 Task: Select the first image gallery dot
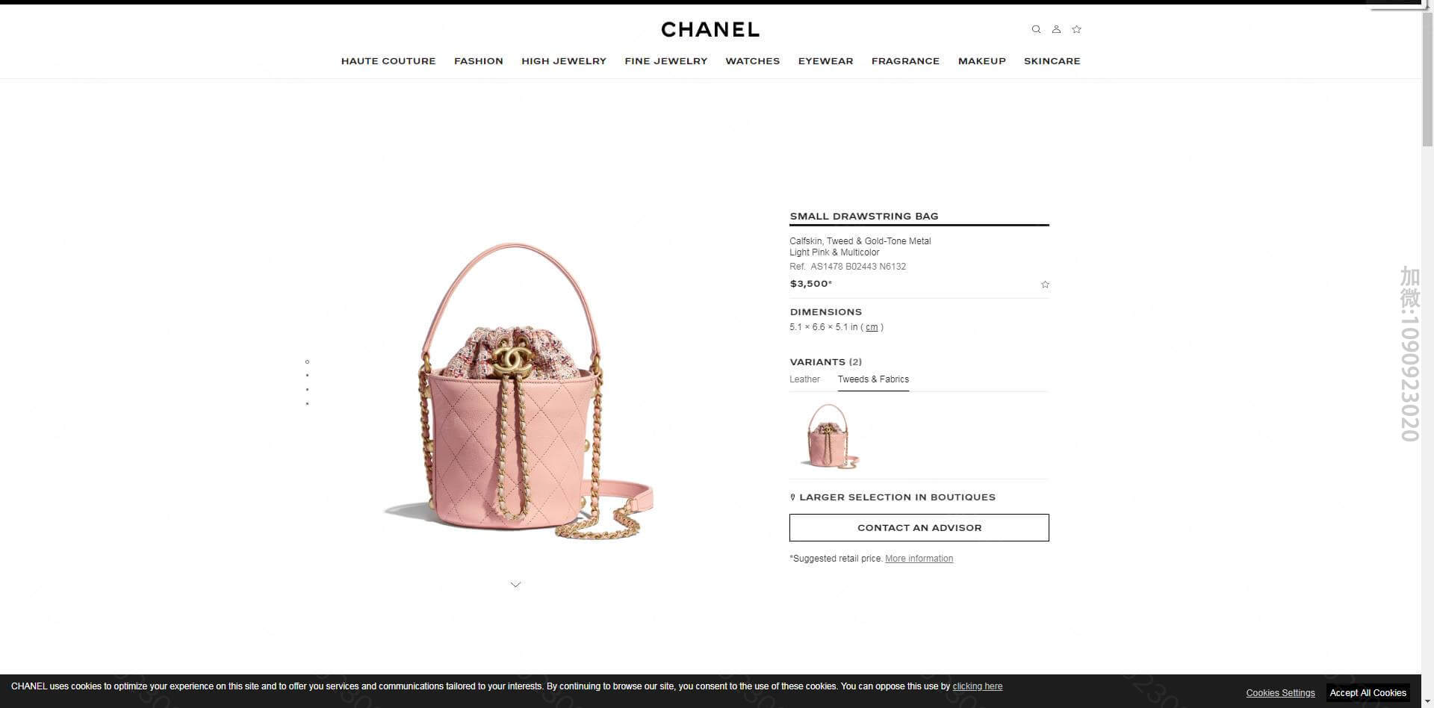coord(307,361)
